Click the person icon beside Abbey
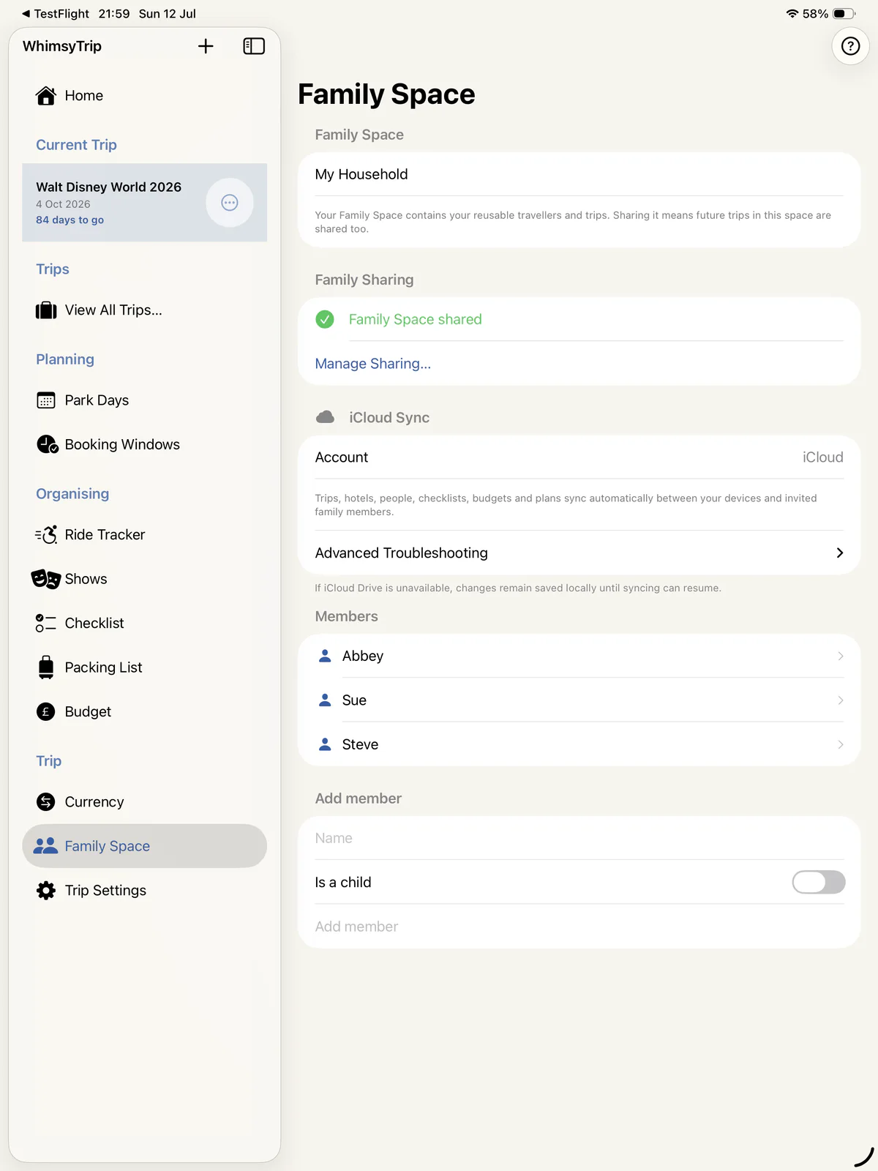This screenshot has height=1171, width=878. pos(326,656)
